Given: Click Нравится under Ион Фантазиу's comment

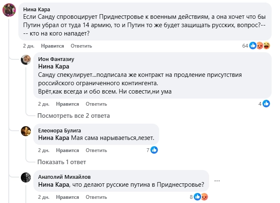Looking at the screenshot, I should coord(68,104).
